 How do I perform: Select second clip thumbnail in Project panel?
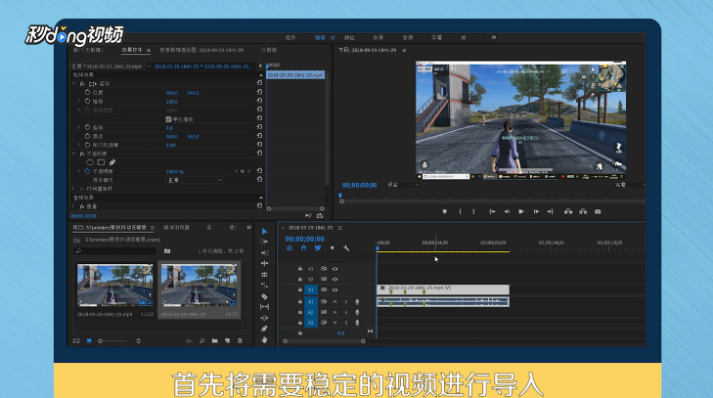[x=199, y=286]
